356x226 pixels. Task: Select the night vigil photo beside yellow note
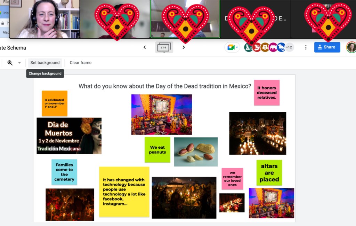(184, 198)
